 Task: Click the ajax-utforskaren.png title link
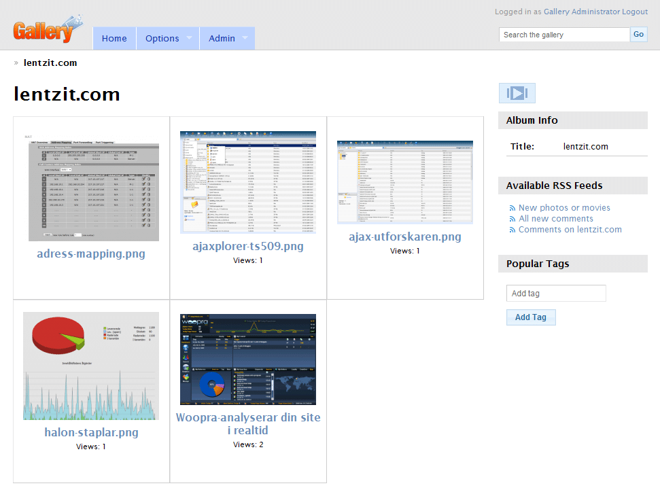click(405, 237)
